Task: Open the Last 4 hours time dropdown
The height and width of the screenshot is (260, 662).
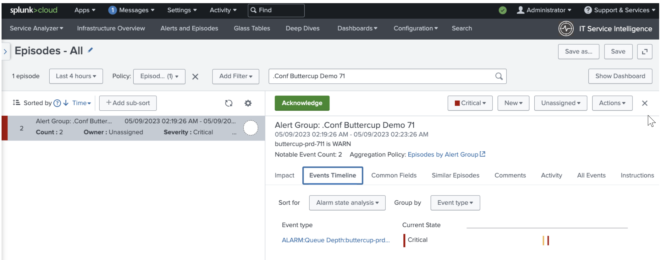Action: click(x=76, y=76)
